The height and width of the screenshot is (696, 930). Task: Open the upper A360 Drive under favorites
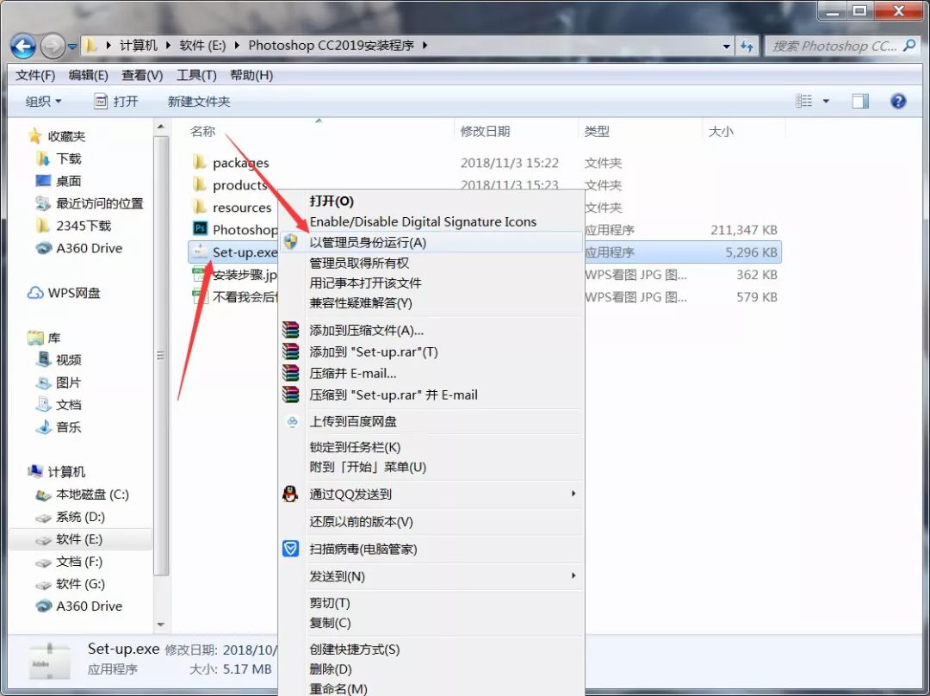(79, 249)
